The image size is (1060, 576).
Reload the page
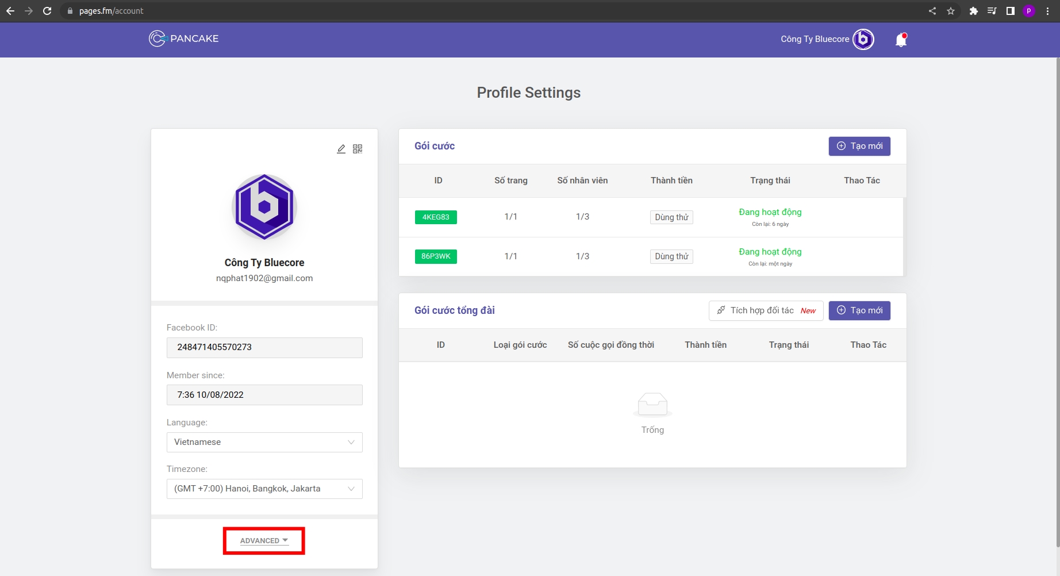[47, 11]
